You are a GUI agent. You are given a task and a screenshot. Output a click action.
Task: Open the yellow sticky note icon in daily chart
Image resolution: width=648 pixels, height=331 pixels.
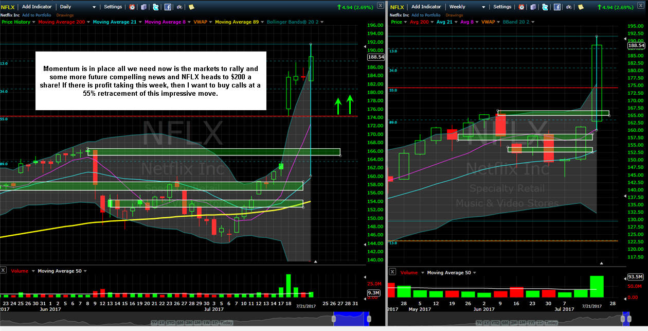191,7
